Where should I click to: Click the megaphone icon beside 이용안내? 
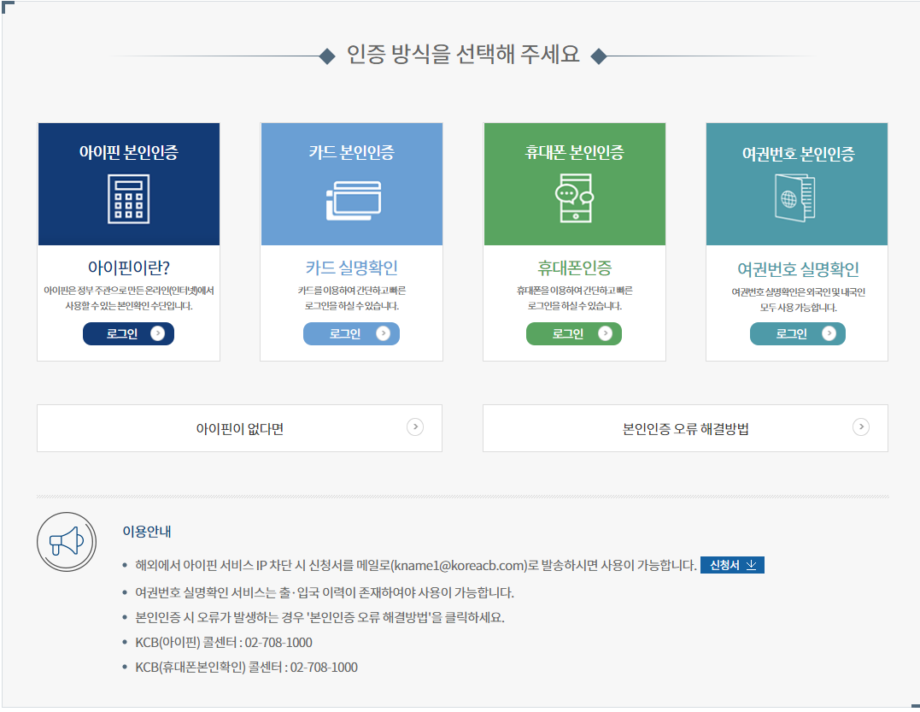point(67,541)
